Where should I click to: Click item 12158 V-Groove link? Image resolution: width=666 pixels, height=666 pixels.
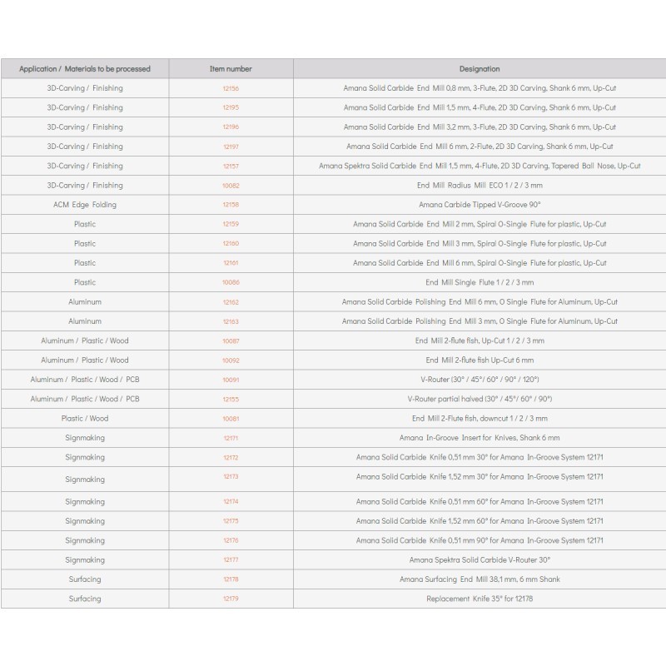(x=231, y=205)
